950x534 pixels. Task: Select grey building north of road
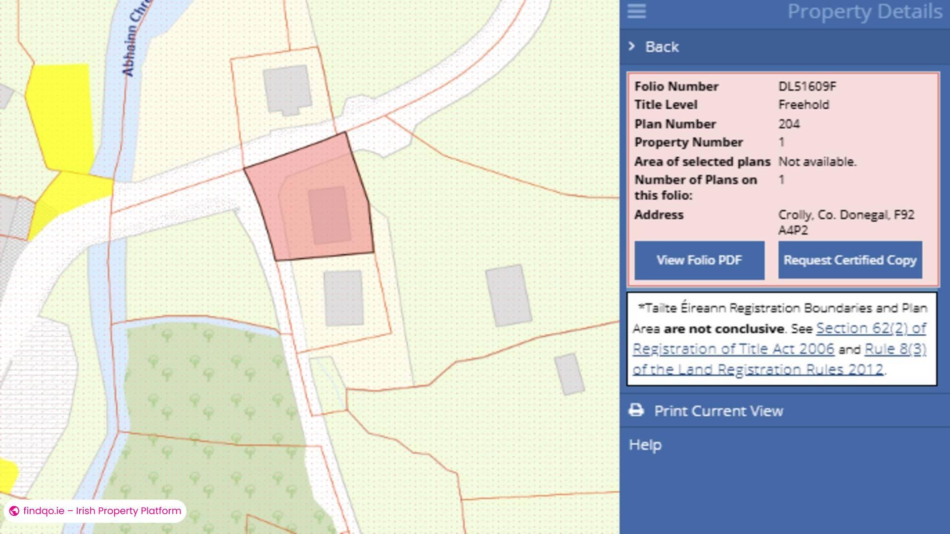(x=287, y=89)
